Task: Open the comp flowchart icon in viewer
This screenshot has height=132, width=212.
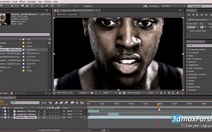Action: click(173, 93)
